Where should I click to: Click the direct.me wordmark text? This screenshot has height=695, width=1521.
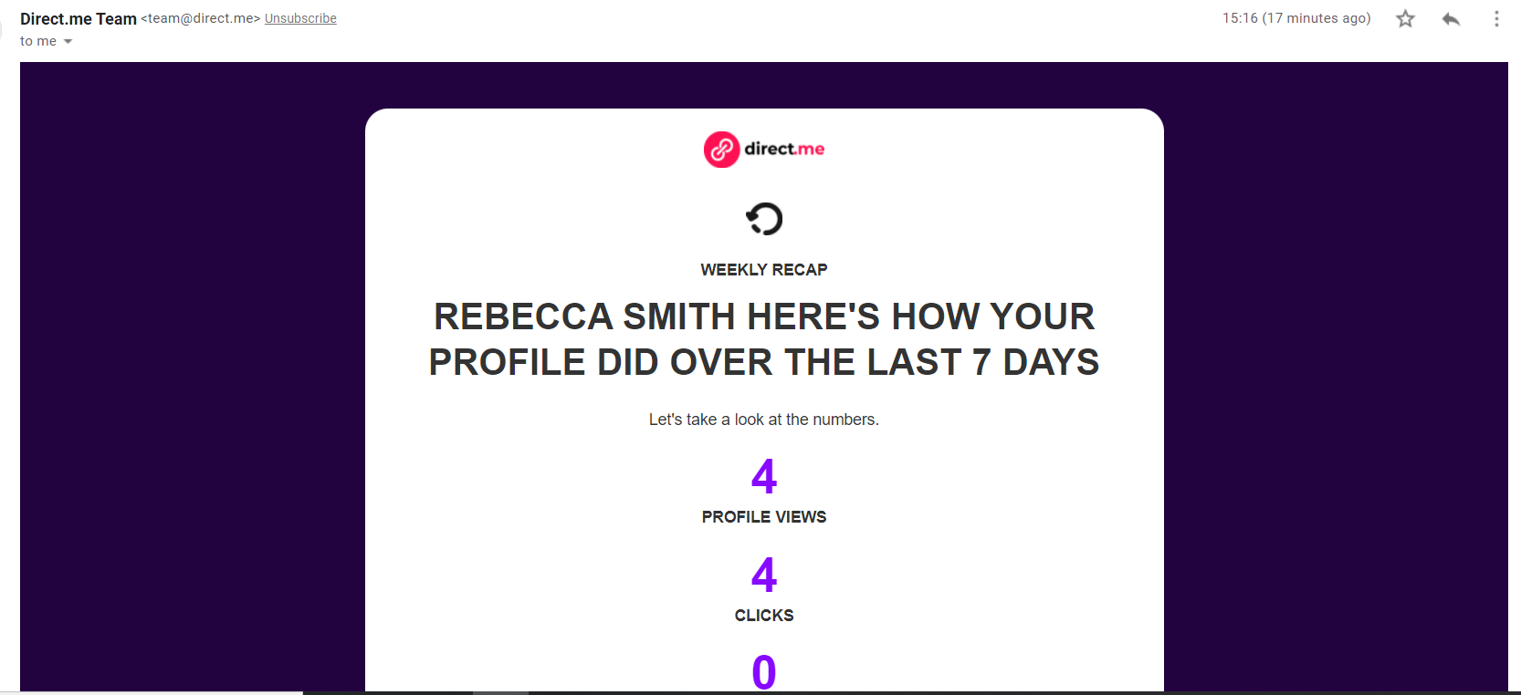click(784, 149)
